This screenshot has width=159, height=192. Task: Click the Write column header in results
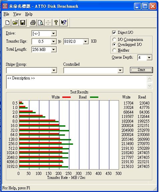pyautogui.click(x=126, y=97)
